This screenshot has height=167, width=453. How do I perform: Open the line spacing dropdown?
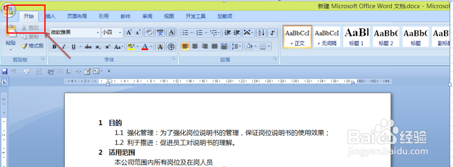point(236,46)
